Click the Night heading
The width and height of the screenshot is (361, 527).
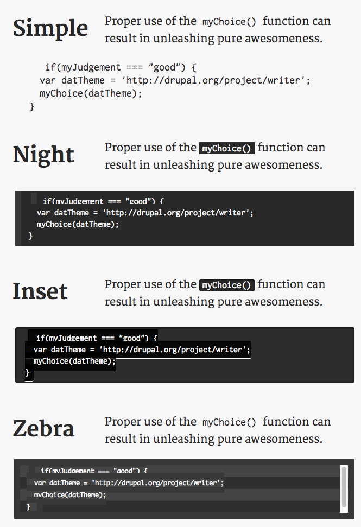coord(43,155)
